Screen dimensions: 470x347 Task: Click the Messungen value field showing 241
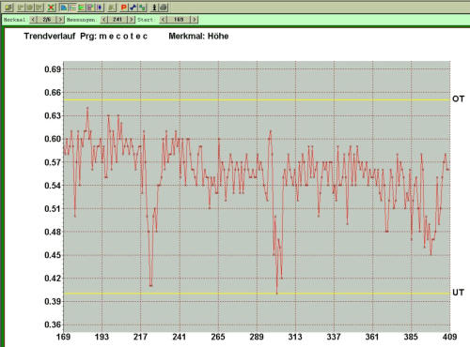pos(117,20)
